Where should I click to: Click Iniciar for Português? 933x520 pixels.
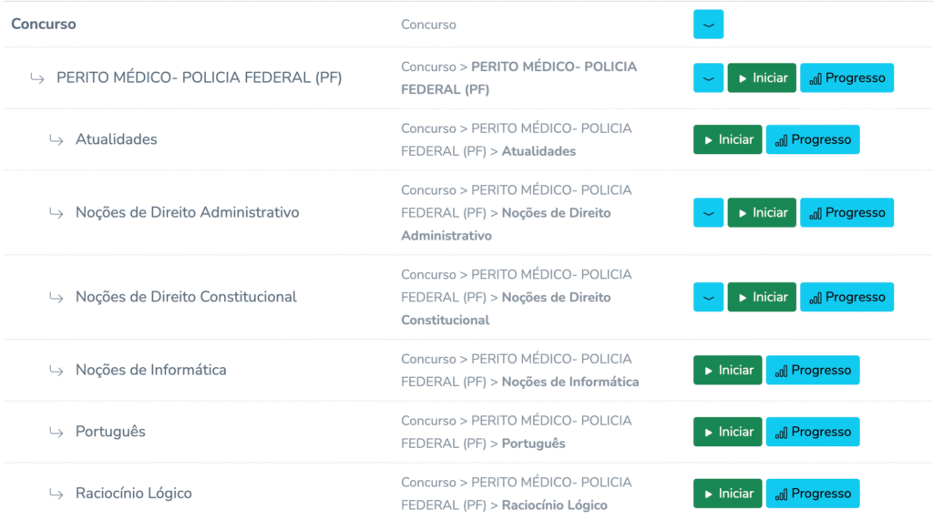[728, 432]
